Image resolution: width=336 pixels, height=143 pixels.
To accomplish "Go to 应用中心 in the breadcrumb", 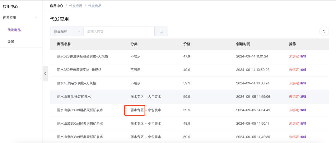I will 57,6.
